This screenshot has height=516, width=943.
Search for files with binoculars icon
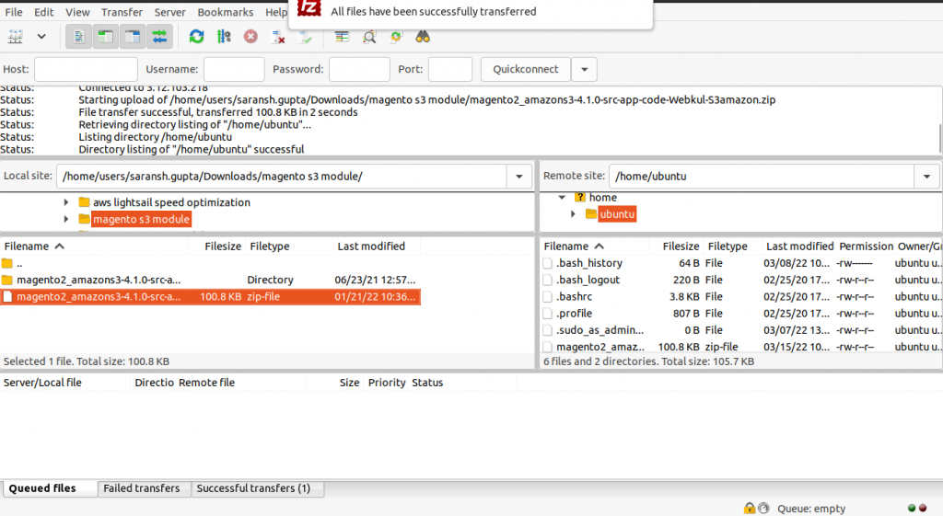(x=423, y=37)
